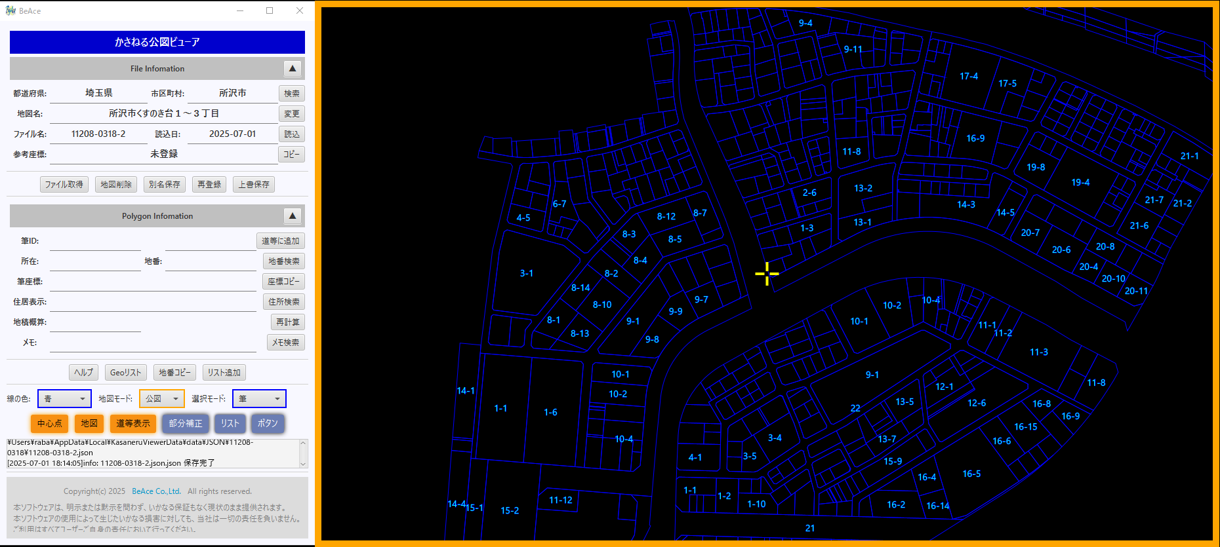
Task: Open the 地図モード dropdown showing 公図
Action: (x=162, y=398)
